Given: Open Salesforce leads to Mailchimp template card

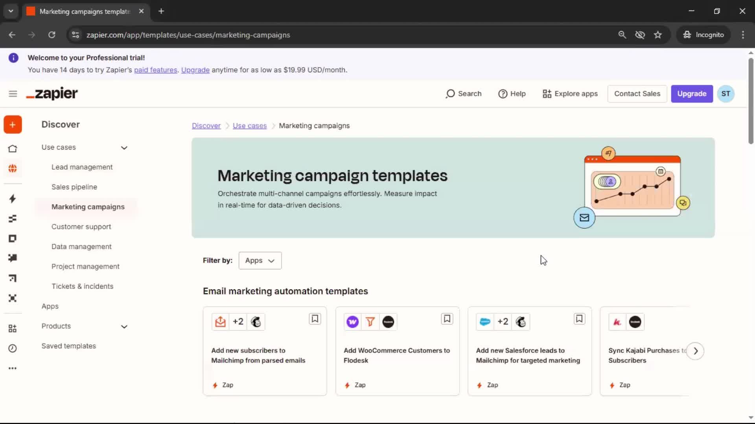Looking at the screenshot, I should pyautogui.click(x=530, y=351).
